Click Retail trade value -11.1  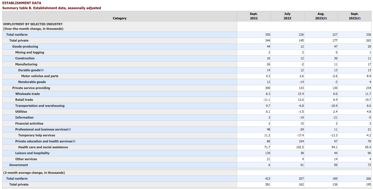(266, 100)
